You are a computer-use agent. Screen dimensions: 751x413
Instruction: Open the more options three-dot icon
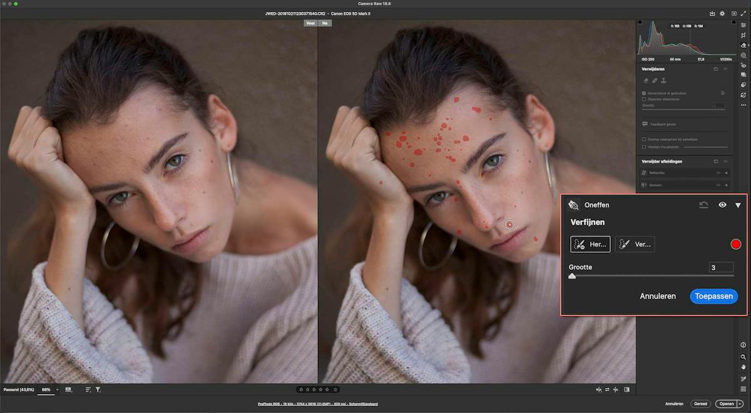click(743, 105)
